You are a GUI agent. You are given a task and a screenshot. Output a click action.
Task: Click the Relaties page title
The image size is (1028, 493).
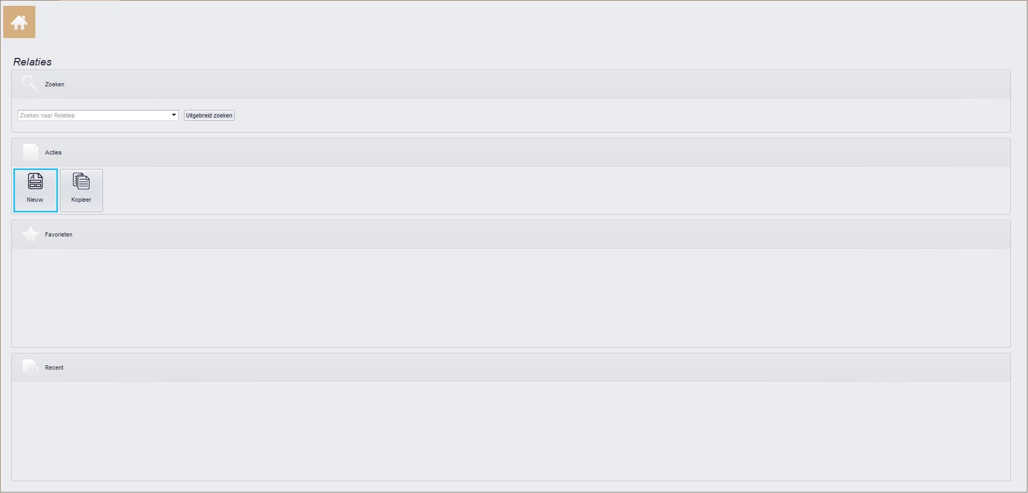coord(33,62)
